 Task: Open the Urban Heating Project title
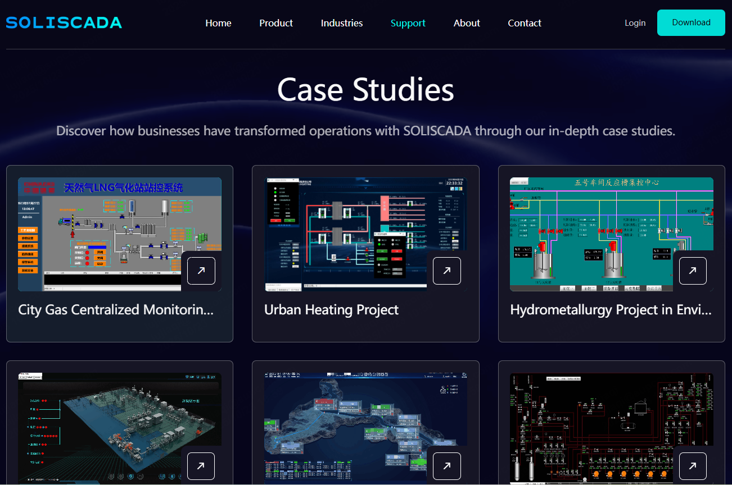[331, 310]
